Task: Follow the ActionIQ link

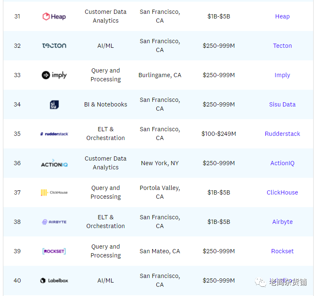Action: coord(282,163)
